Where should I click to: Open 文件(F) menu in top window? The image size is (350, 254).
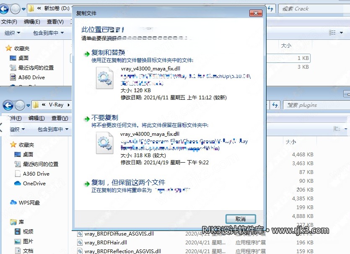(x=9, y=22)
